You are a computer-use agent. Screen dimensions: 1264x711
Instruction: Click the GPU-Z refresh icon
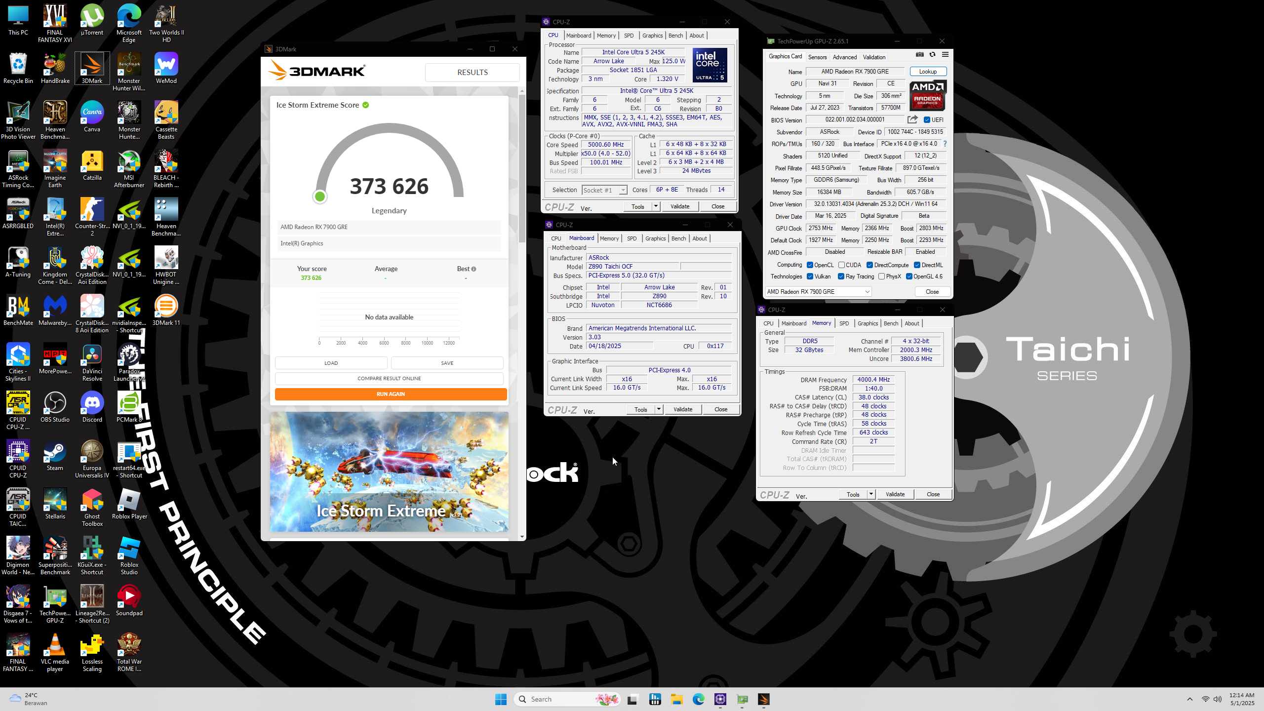932,55
